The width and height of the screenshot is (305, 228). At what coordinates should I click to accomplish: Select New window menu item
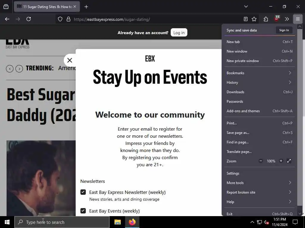coord(259,51)
